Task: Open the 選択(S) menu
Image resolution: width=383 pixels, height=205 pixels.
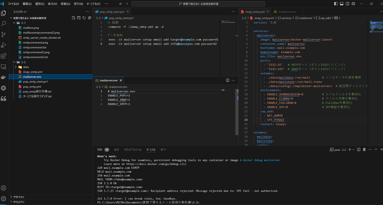Action: pyautogui.click(x=40, y=4)
